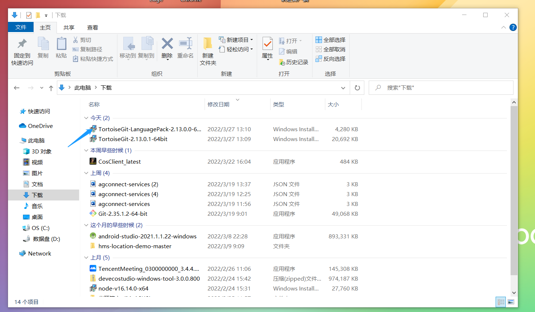Open the 文件 menu tab
535x312 pixels.
point(21,27)
